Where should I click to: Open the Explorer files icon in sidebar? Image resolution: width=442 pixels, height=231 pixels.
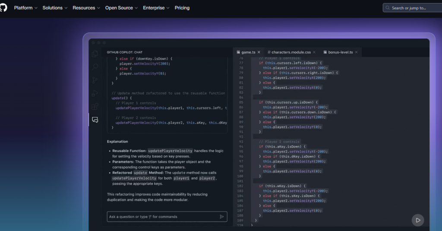click(x=95, y=54)
